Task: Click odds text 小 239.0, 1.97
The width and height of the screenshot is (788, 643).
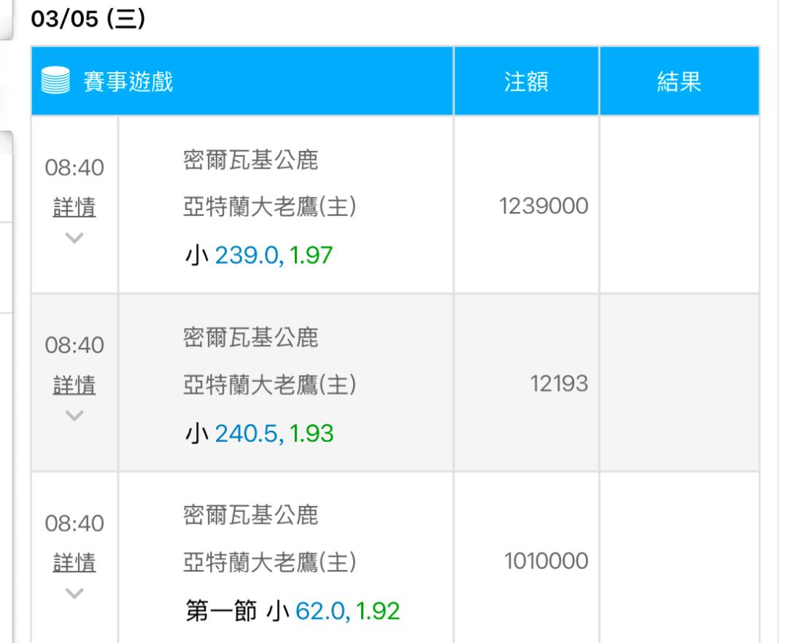Action: [259, 255]
